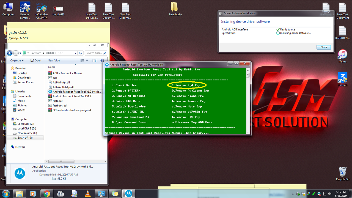
Task: Select the fastboot application file
Action: tap(57, 101)
